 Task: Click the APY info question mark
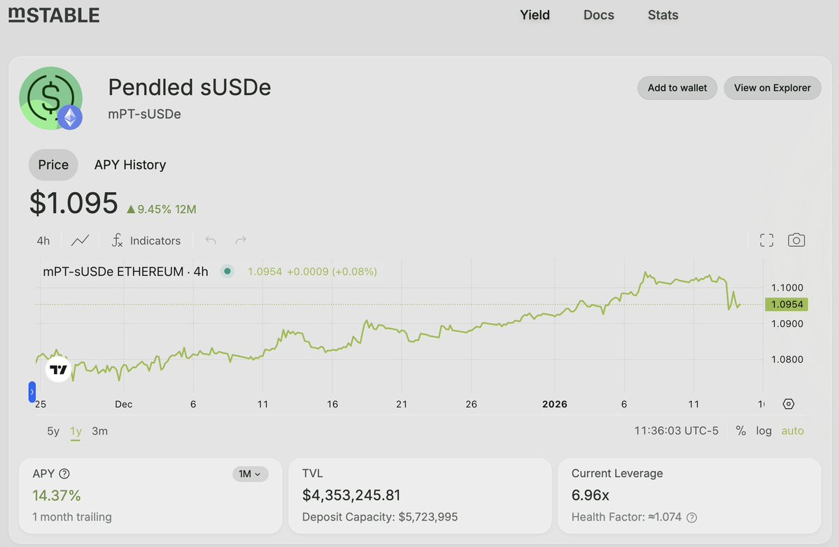[64, 474]
